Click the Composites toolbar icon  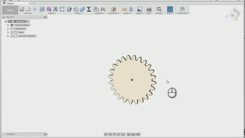(x=182, y=9)
